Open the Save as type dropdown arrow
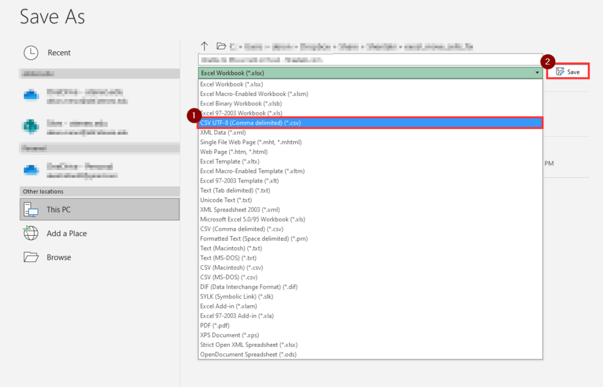Screen dimensions: 603x387 tap(536, 72)
